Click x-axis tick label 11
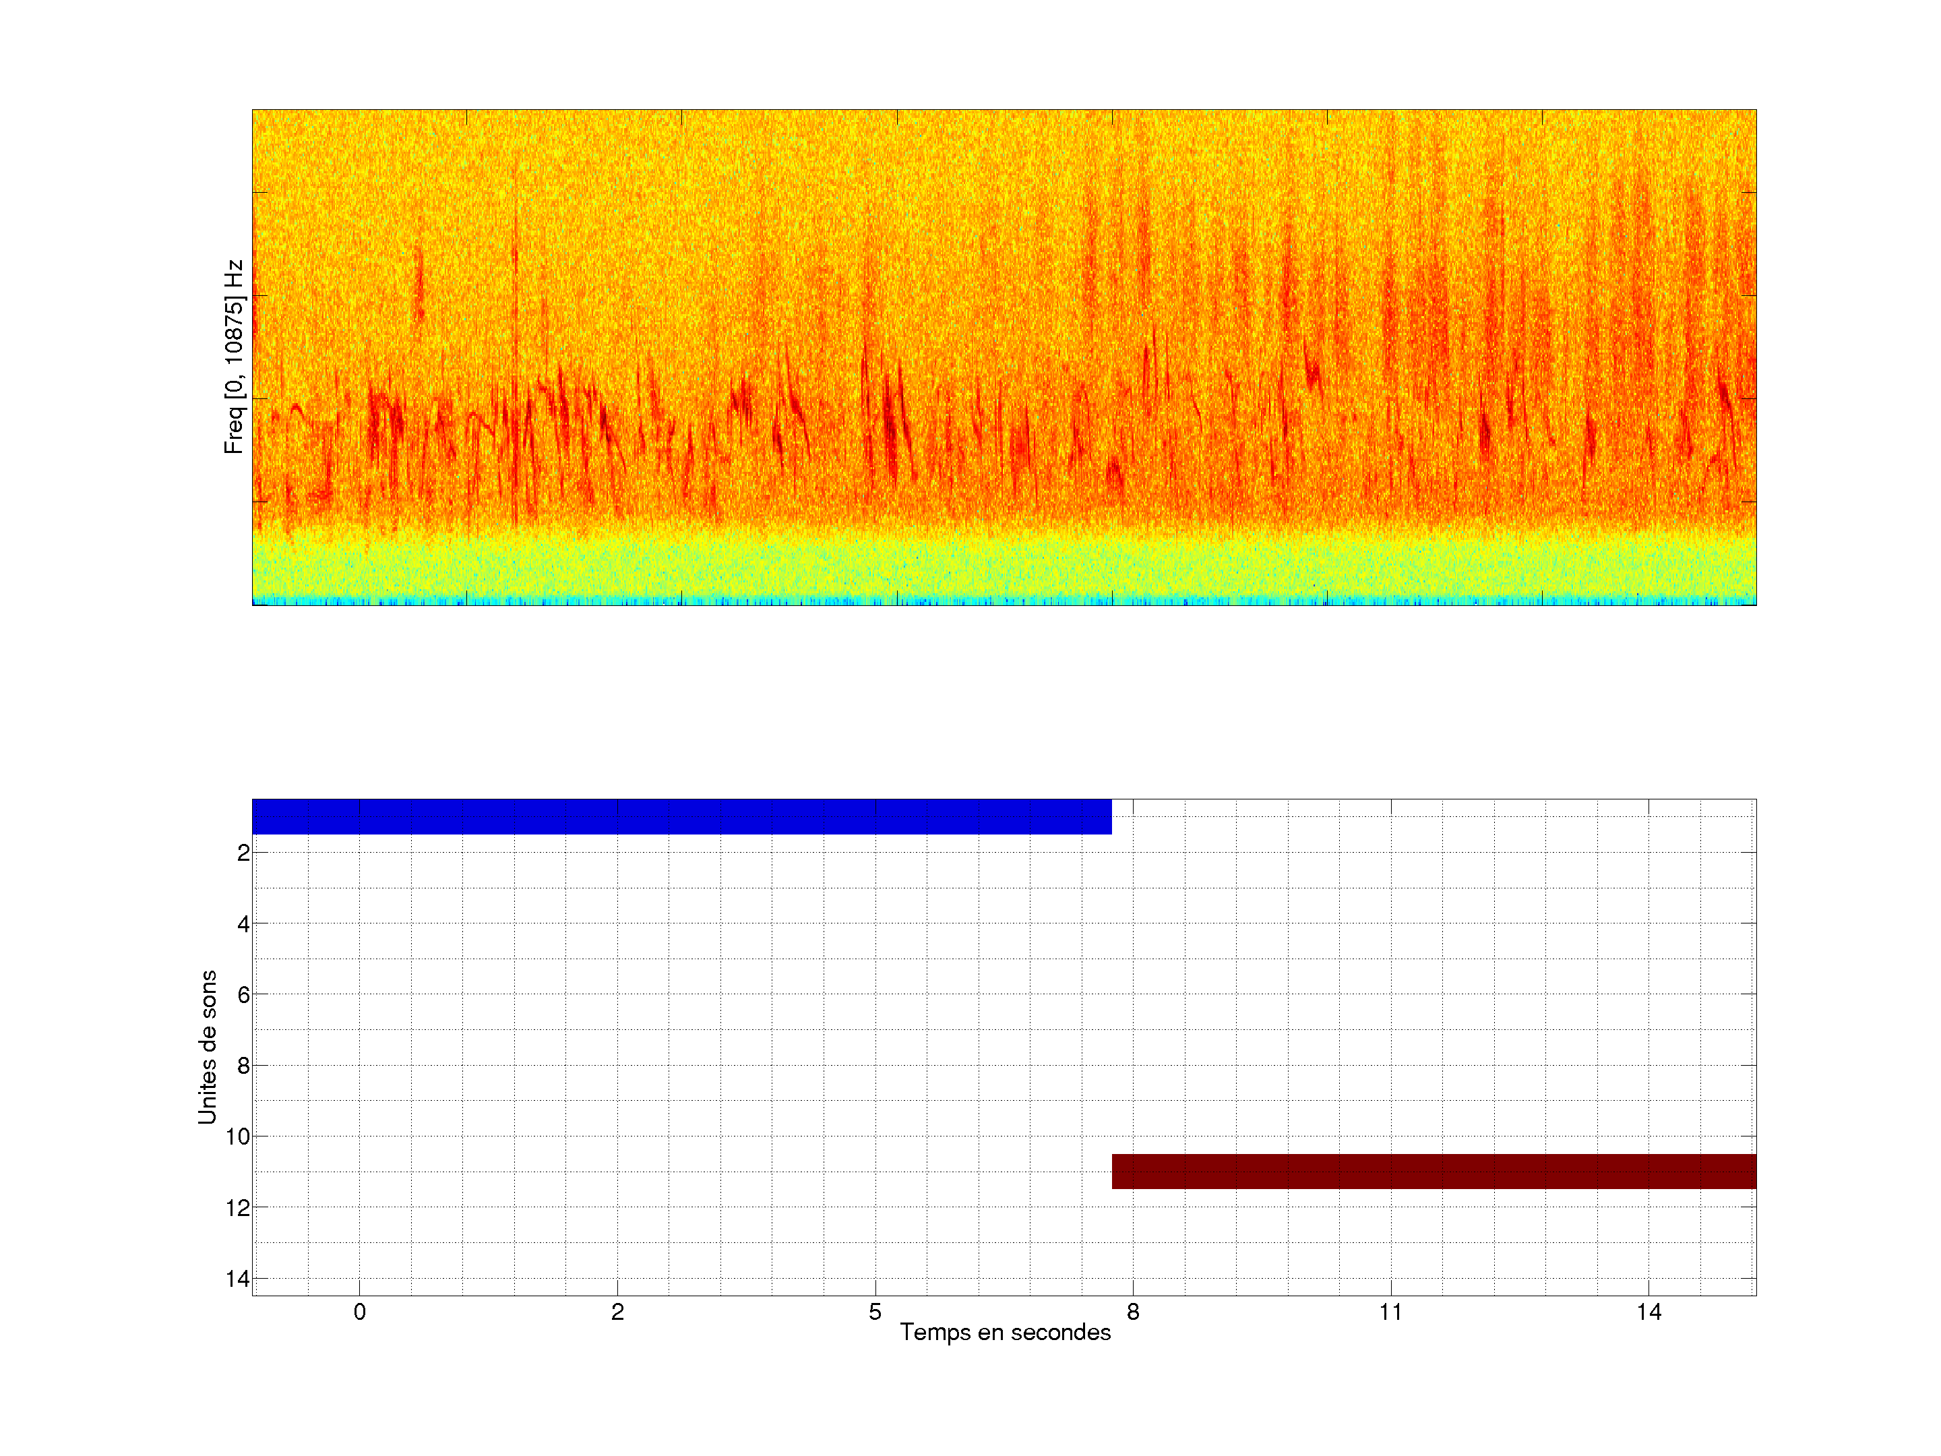 point(1391,1312)
